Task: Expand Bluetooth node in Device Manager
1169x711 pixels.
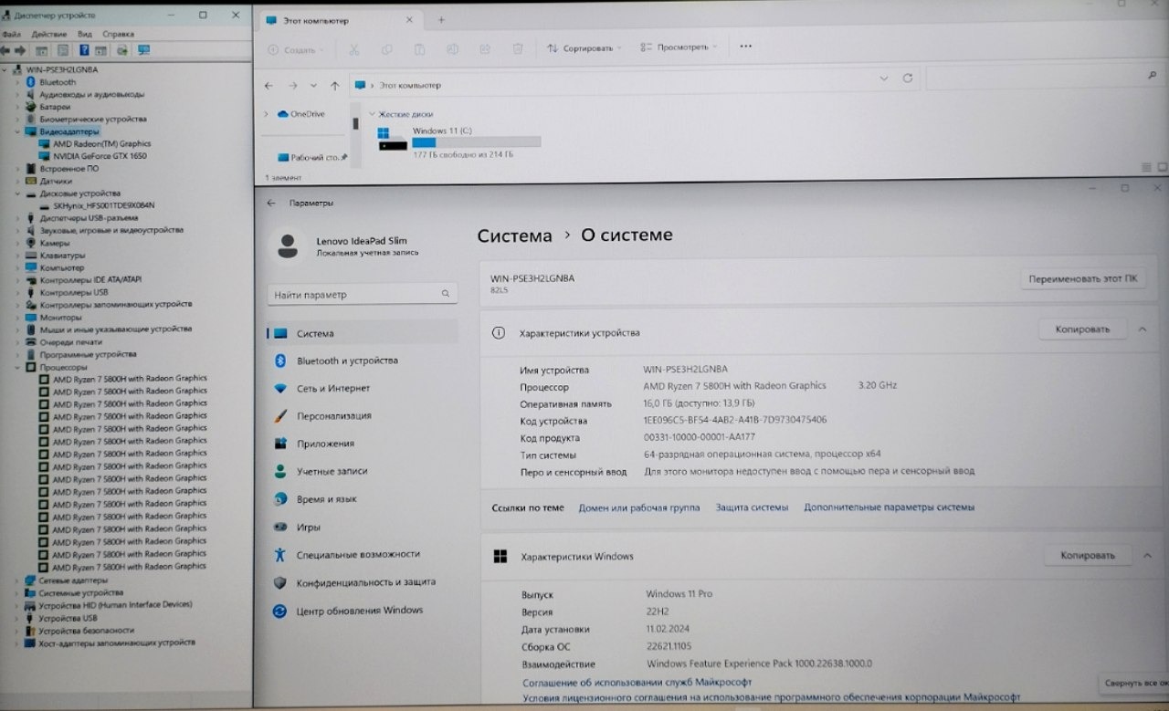Action: [x=16, y=82]
